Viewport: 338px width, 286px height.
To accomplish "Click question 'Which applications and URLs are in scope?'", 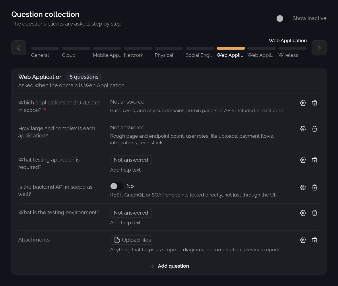I will click(x=59, y=106).
